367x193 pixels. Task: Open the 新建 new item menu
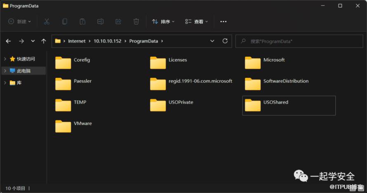pos(20,21)
